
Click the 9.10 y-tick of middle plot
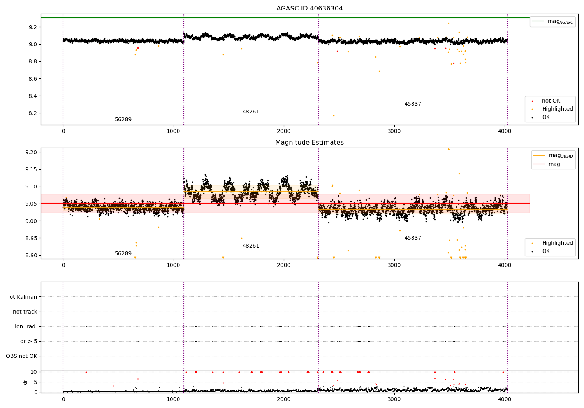tap(31, 187)
